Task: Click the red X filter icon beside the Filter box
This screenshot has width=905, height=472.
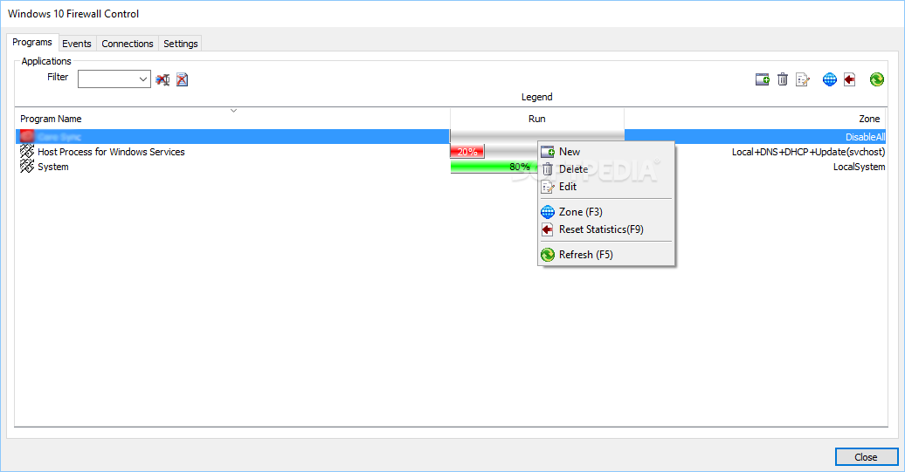Action: click(x=182, y=79)
